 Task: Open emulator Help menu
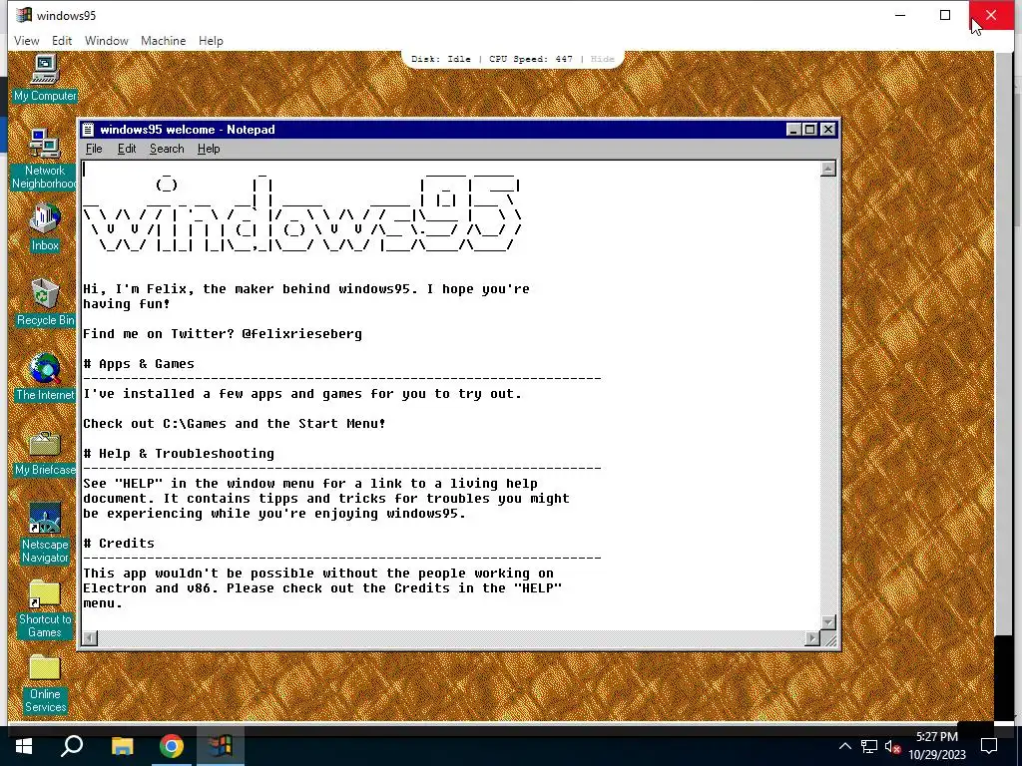pyautogui.click(x=211, y=40)
